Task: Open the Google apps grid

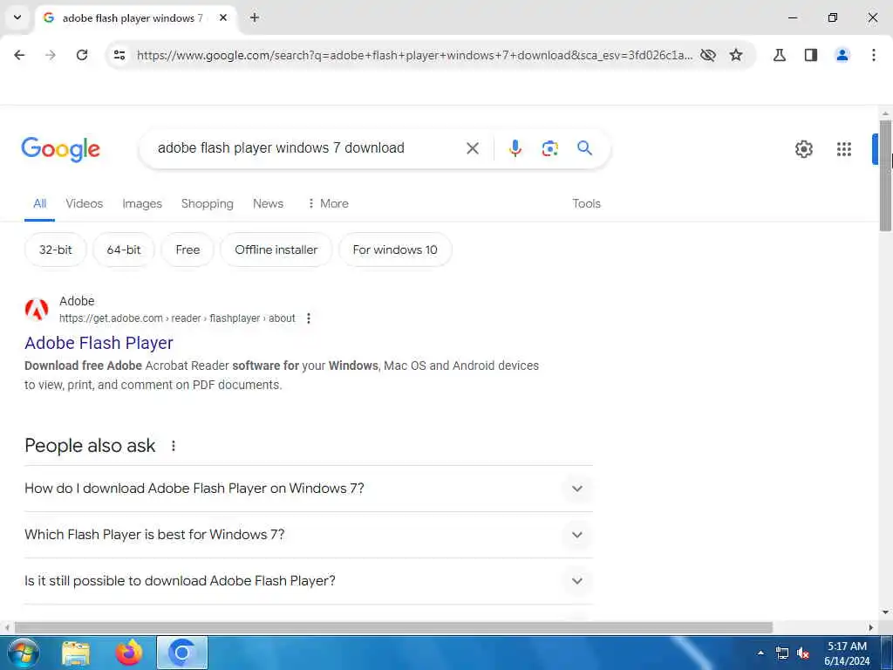Action: (844, 149)
